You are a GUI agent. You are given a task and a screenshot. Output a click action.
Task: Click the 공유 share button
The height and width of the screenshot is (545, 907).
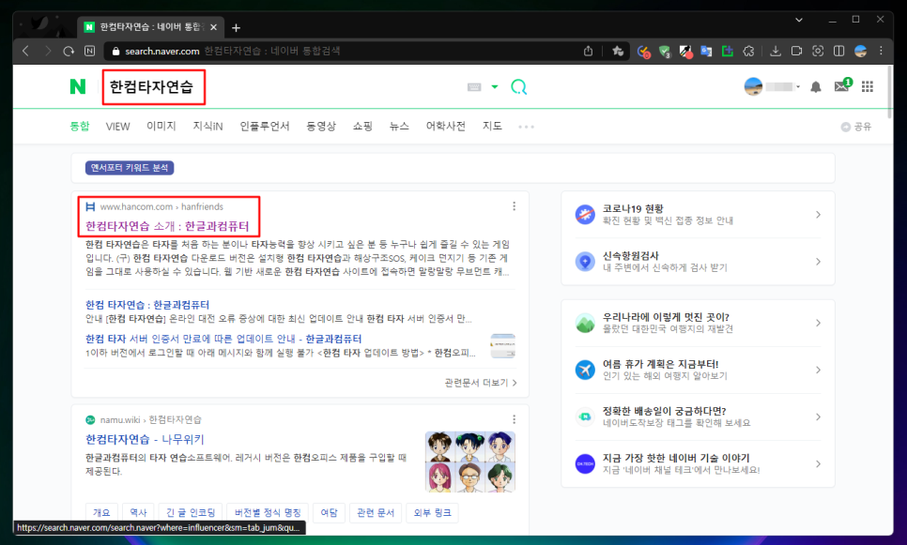856,127
